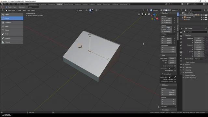Pick the Measure tool
208x117 pixels.
[x=12, y=42]
